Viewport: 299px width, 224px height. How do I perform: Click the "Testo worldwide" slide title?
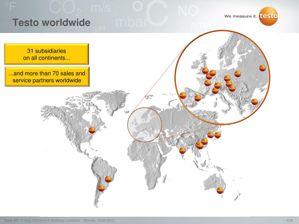pyautogui.click(x=51, y=22)
